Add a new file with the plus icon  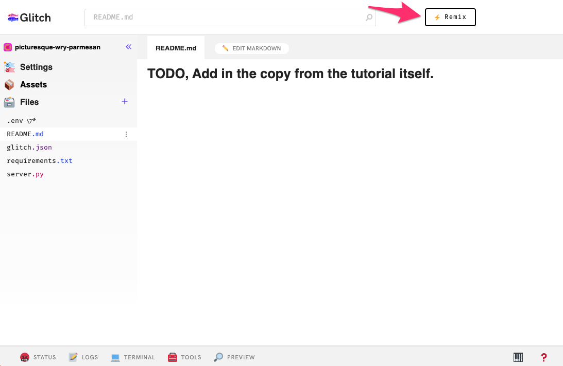pyautogui.click(x=125, y=102)
